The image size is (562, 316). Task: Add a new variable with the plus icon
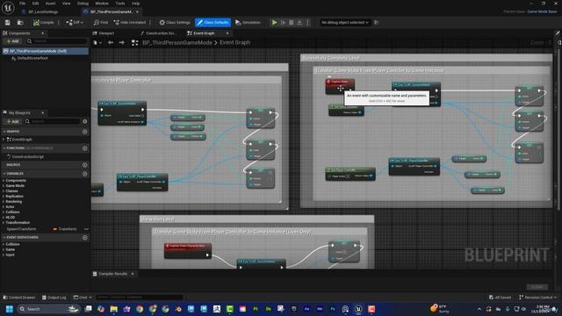[x=85, y=174]
